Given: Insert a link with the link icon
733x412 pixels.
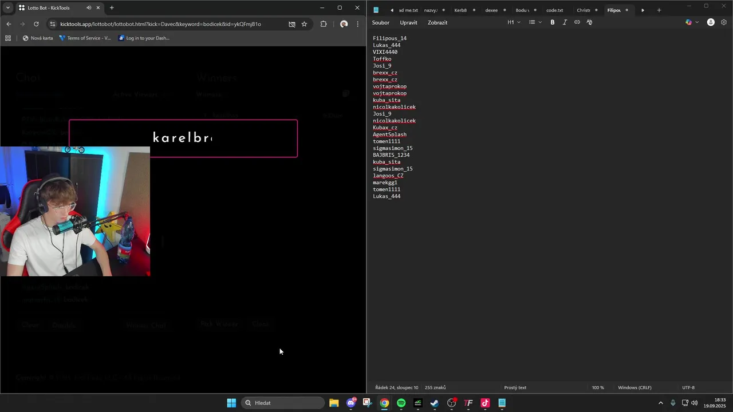Looking at the screenshot, I should (577, 22).
